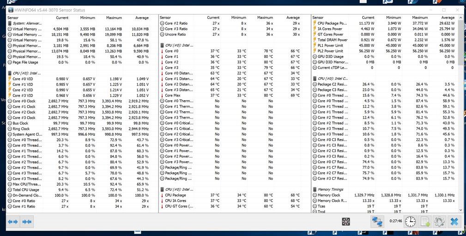Click the shrink columns inward-arrows icon

coord(27,222)
